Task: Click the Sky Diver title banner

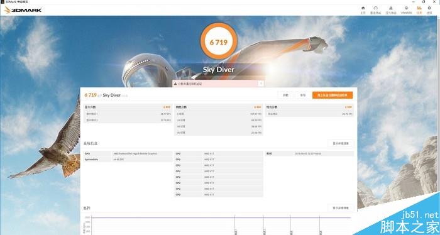Action: (x=219, y=70)
